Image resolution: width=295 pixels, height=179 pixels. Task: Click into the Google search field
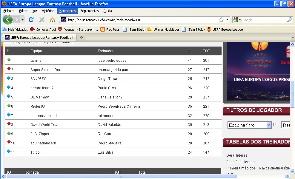click(x=264, y=20)
